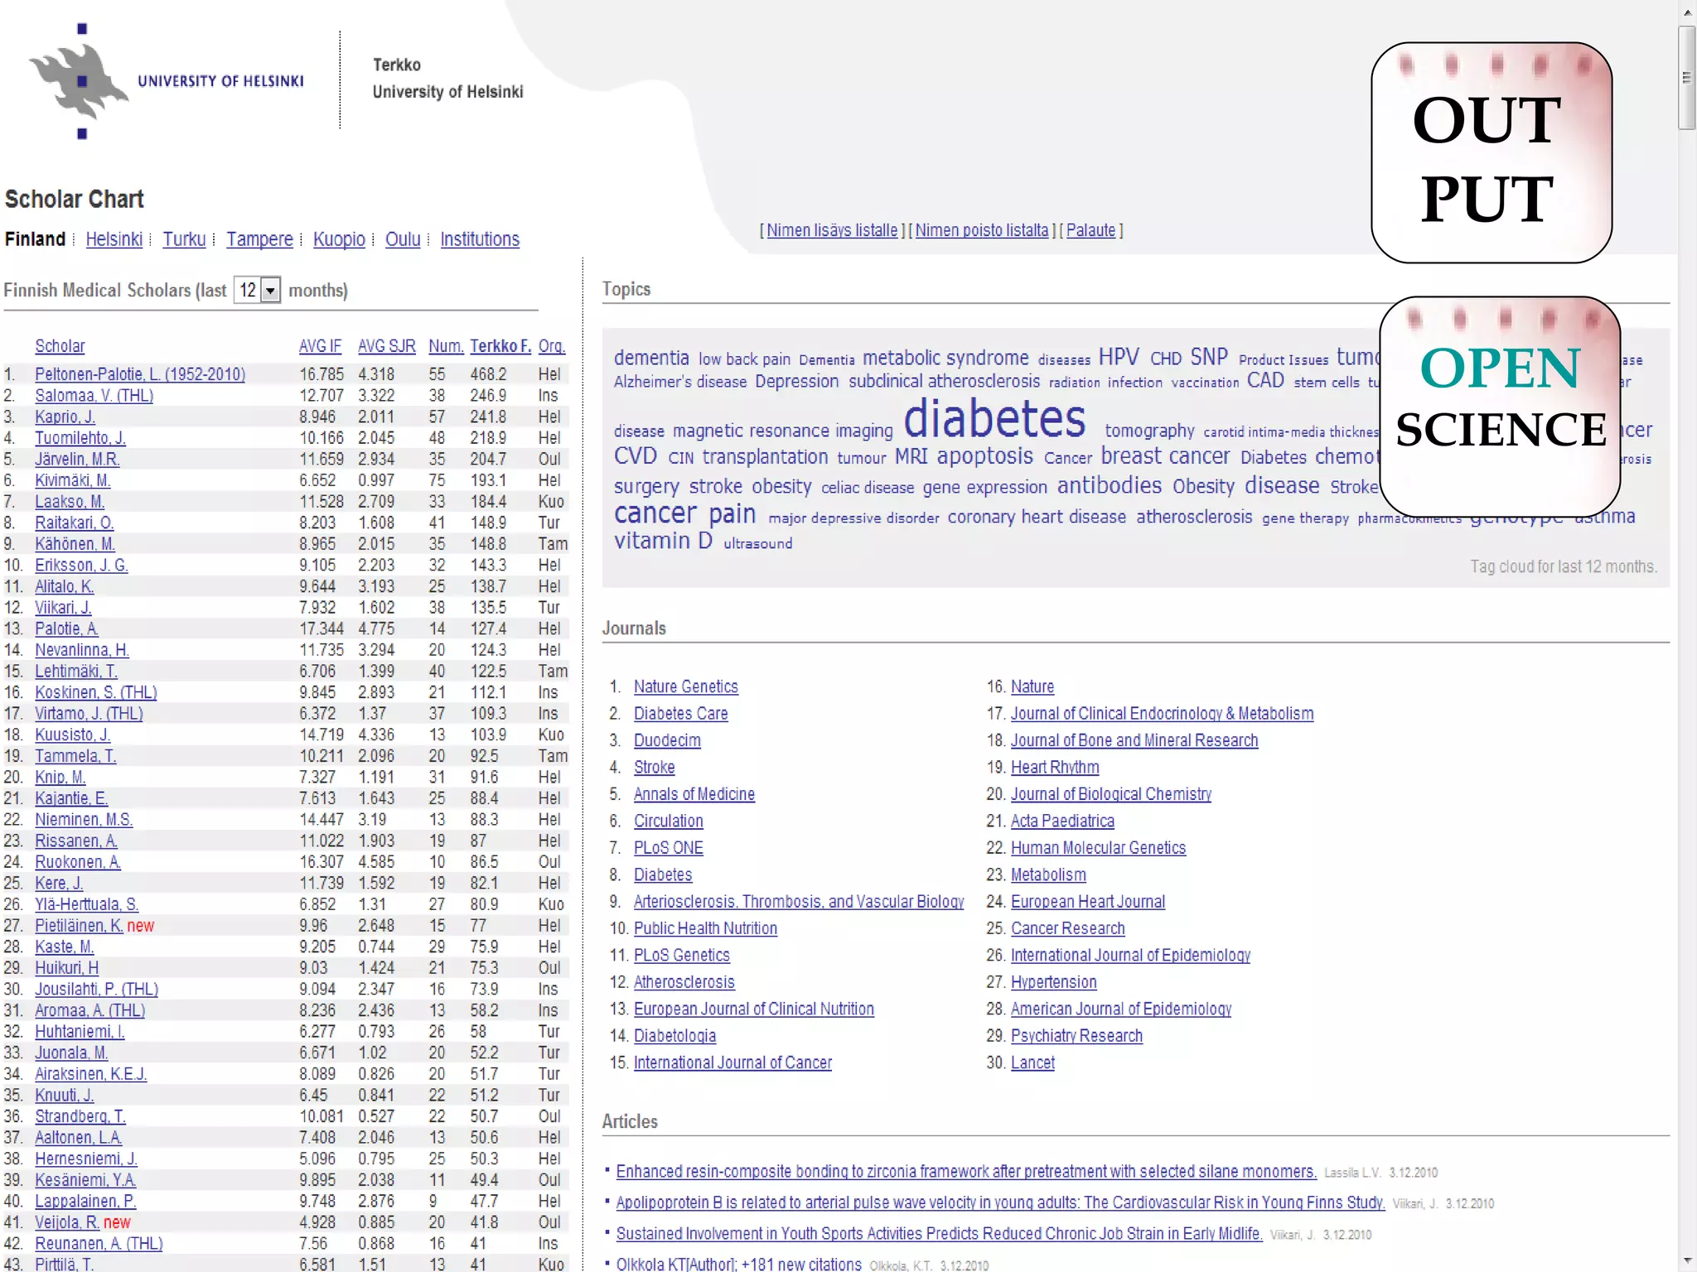Open the Olkkola KT new citations article

[x=738, y=1265]
